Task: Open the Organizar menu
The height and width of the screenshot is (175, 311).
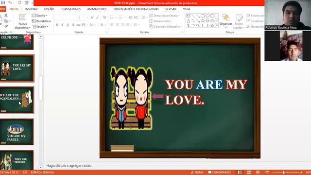Action: coord(225,20)
